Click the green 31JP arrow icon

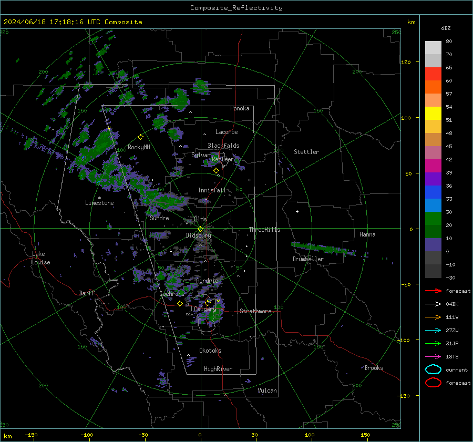click(433, 343)
